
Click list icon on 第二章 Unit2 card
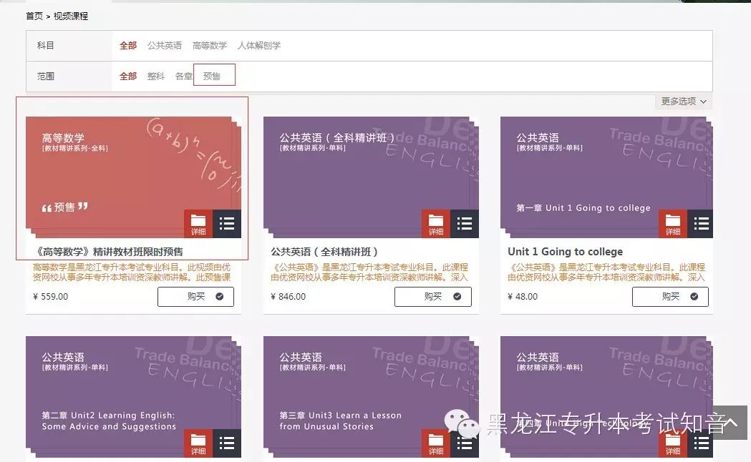[x=227, y=443]
